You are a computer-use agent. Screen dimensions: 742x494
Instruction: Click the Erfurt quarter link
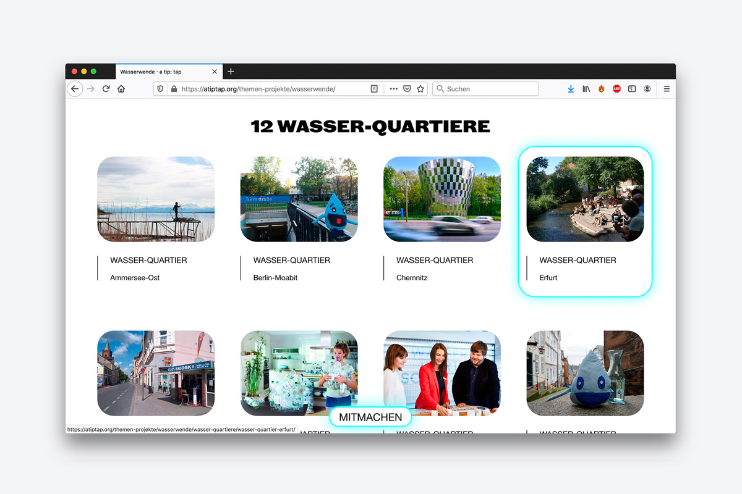point(548,278)
